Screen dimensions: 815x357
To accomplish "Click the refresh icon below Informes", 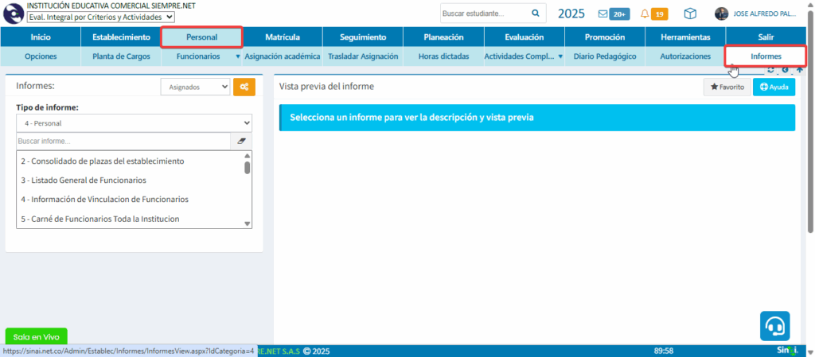I will (x=770, y=70).
